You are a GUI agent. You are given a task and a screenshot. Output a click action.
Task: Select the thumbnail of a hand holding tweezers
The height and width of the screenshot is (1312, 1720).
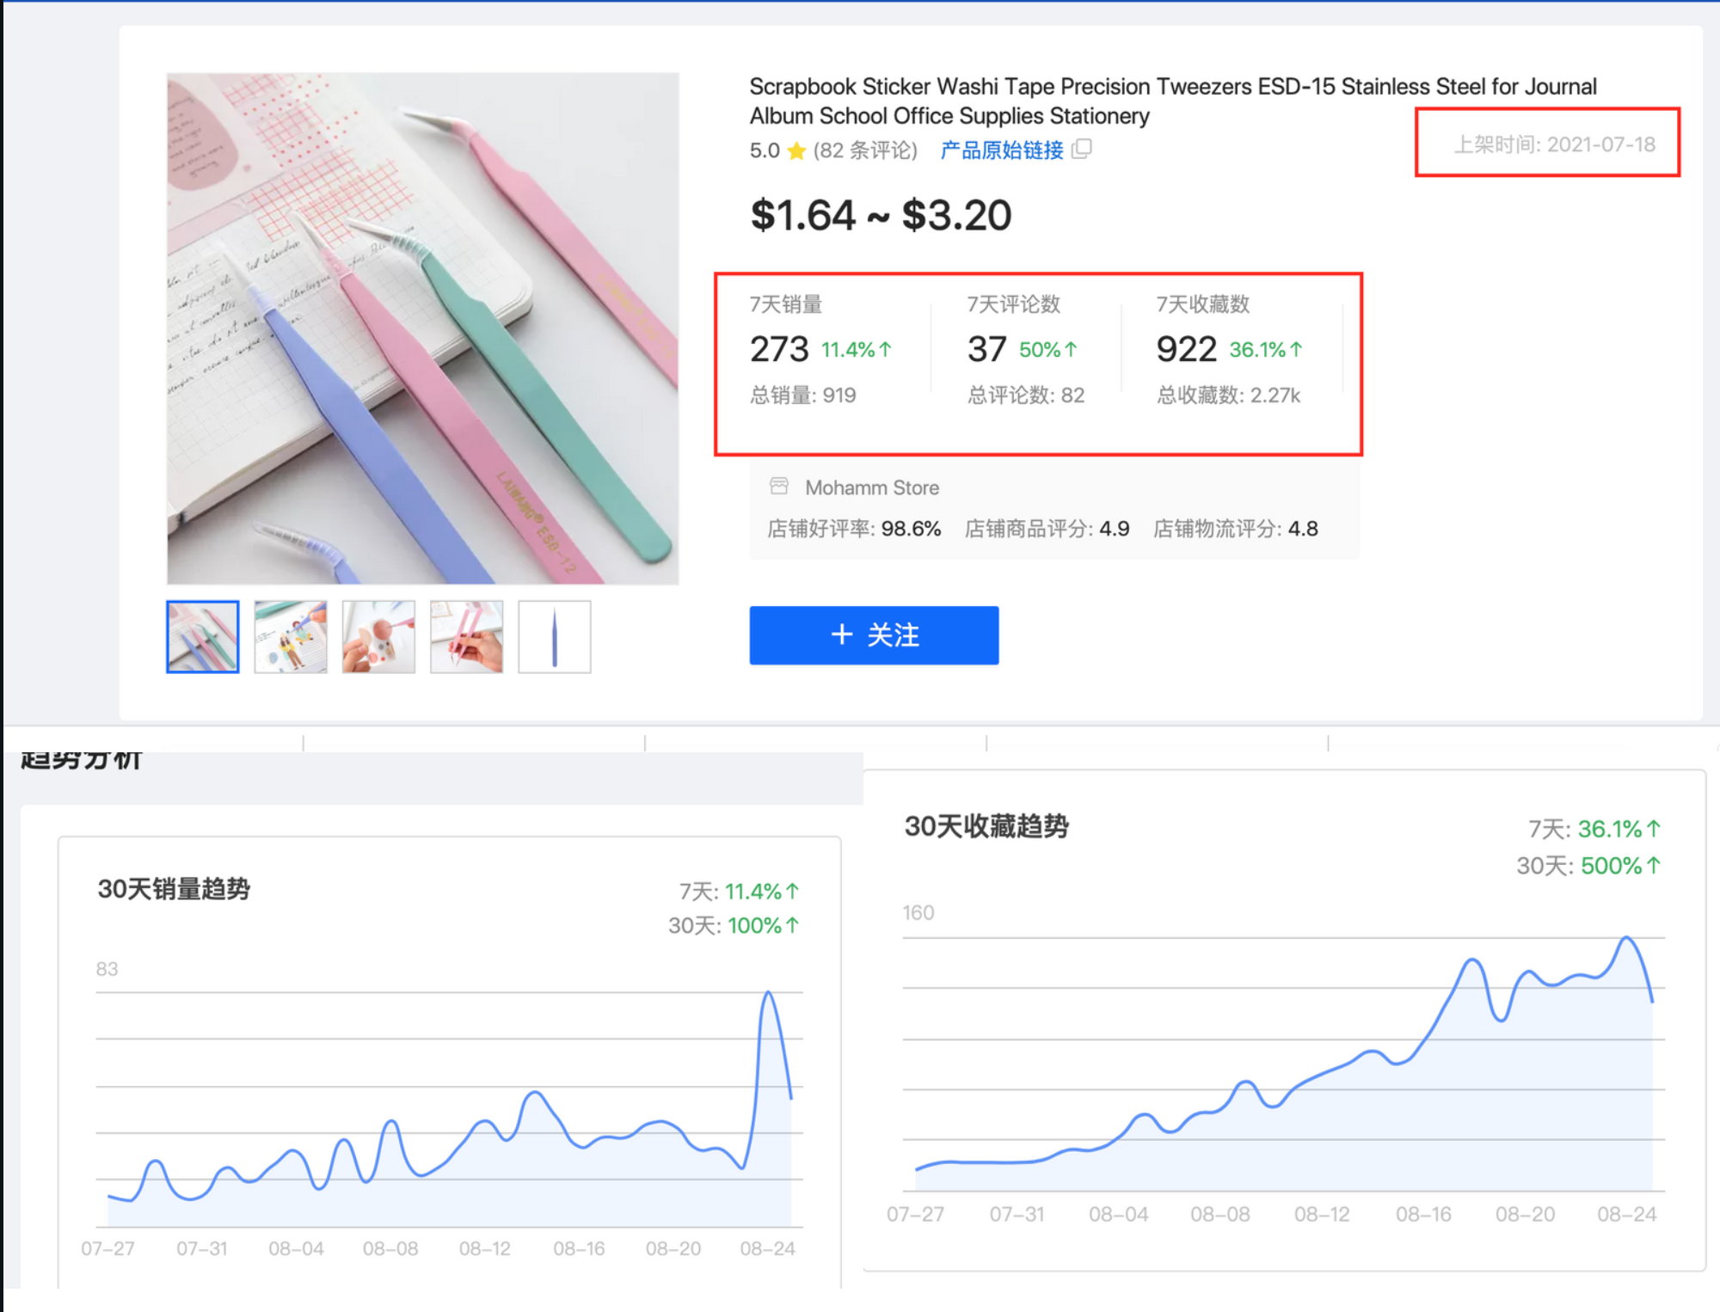tap(465, 635)
